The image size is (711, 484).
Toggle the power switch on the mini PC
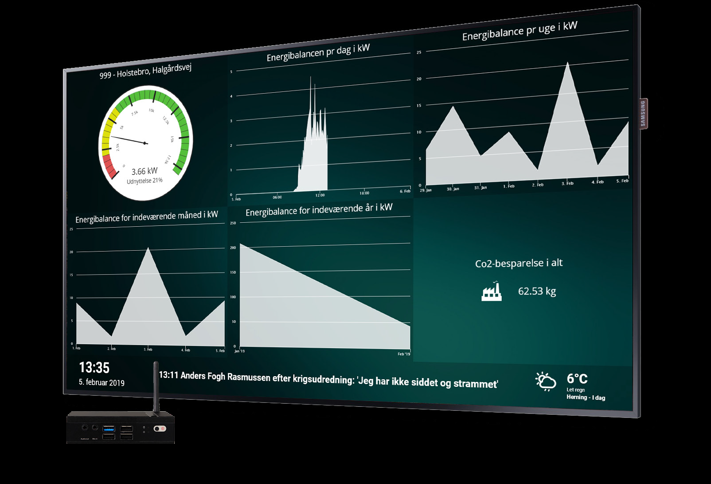pos(156,428)
